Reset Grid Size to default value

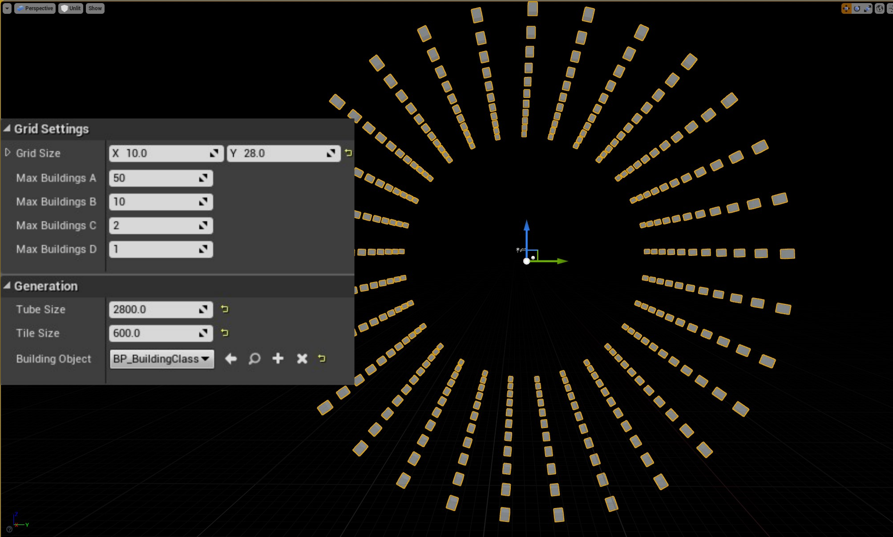tap(348, 153)
